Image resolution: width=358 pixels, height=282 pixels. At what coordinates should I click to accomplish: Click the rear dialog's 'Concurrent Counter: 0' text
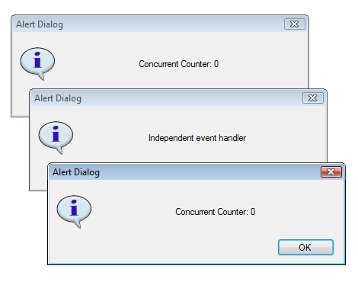pos(178,64)
